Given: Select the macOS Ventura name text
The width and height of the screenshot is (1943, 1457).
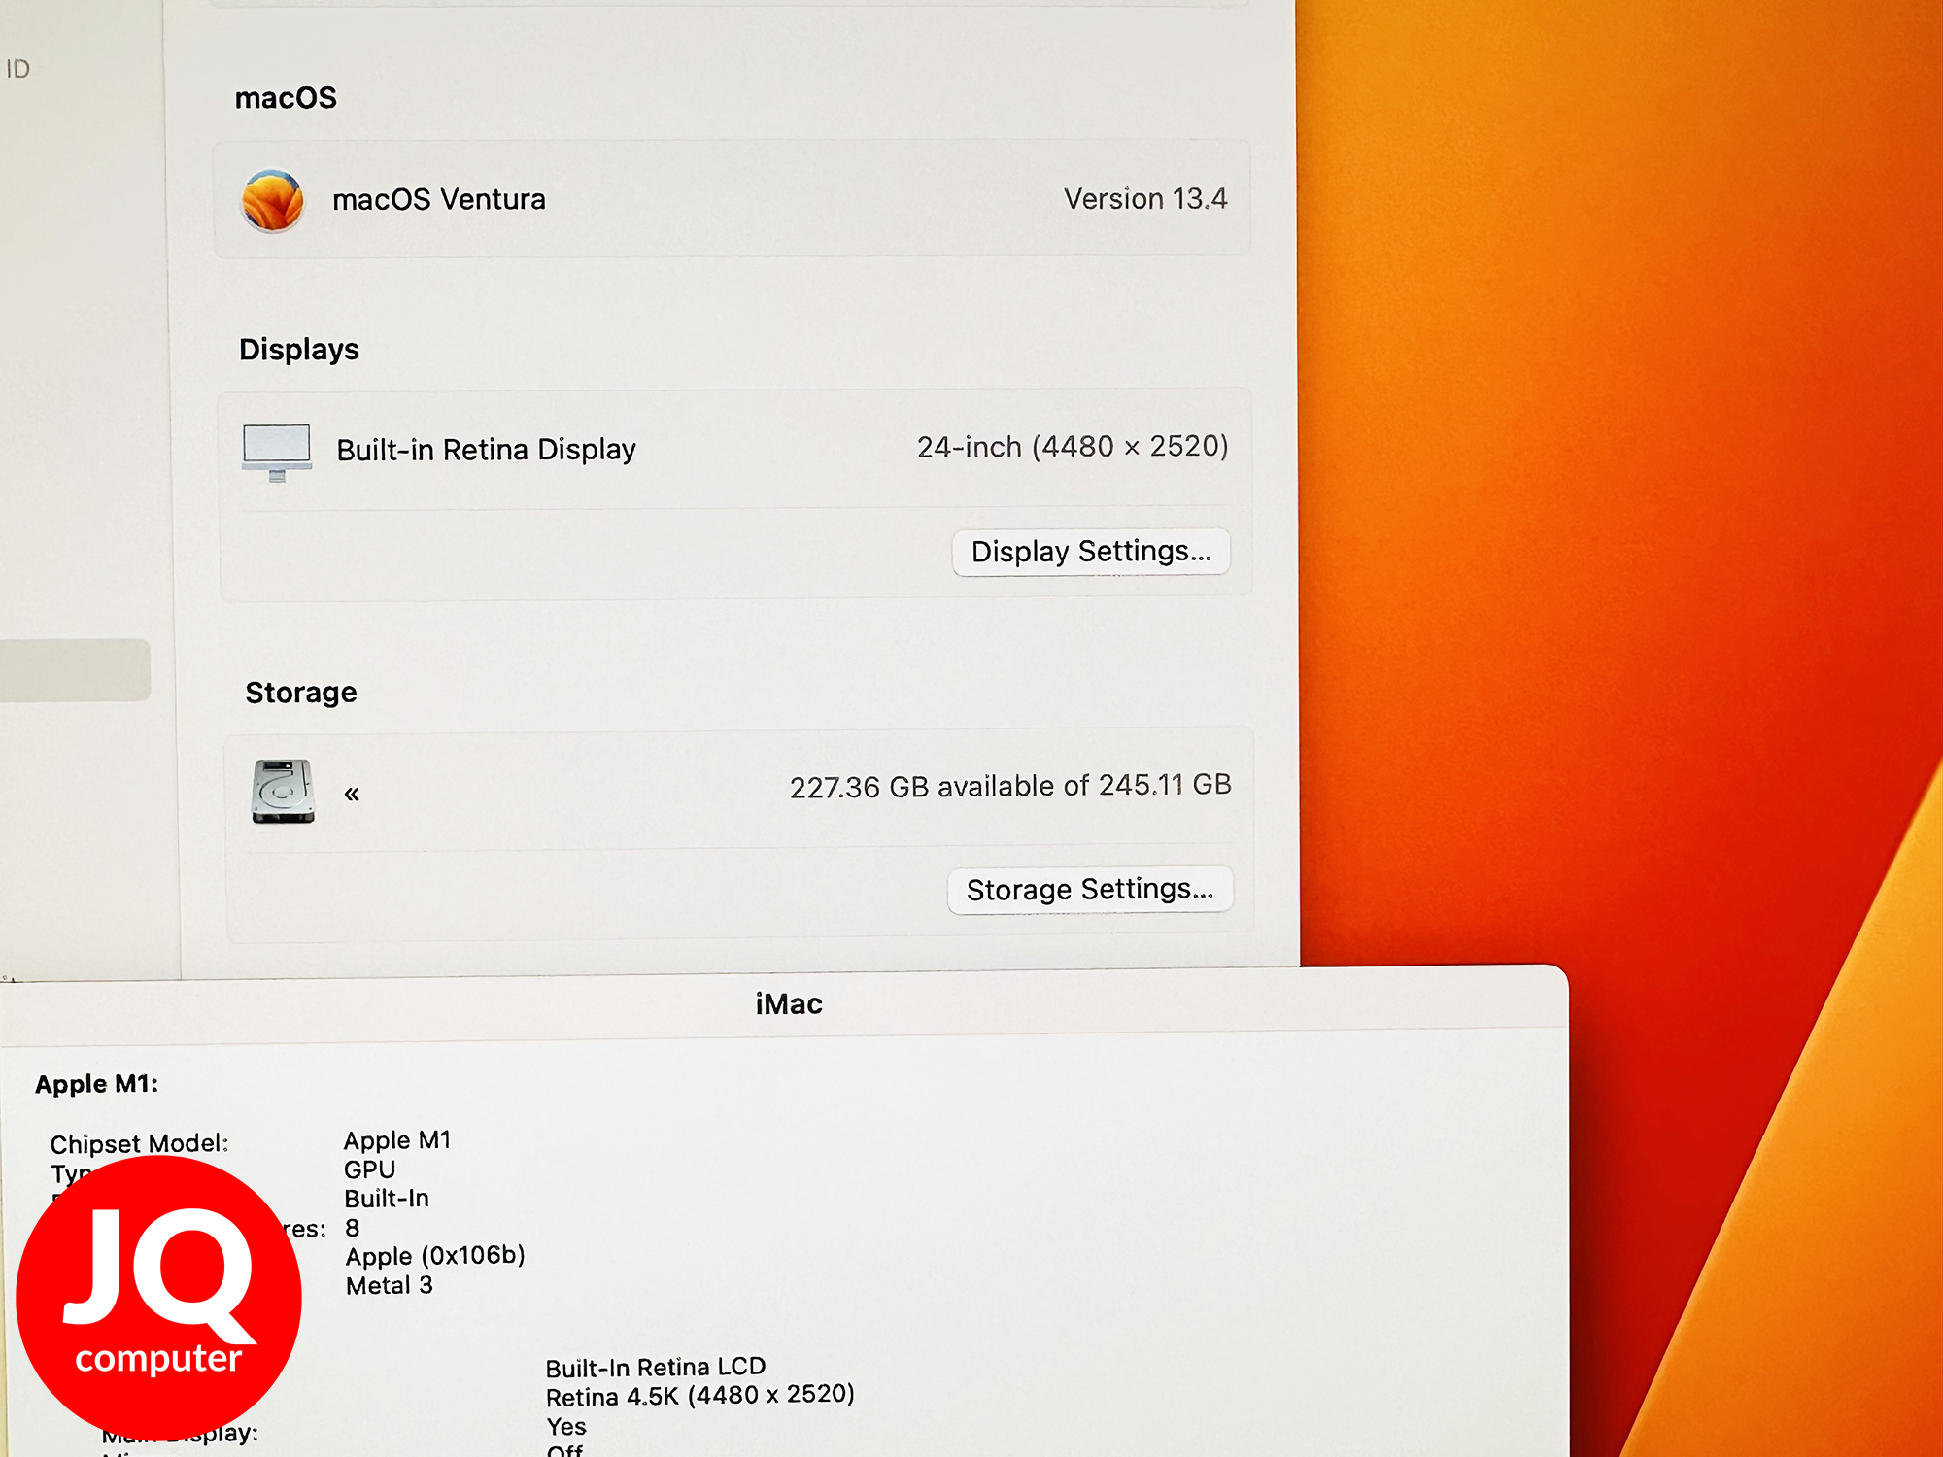Looking at the screenshot, I should click(439, 200).
